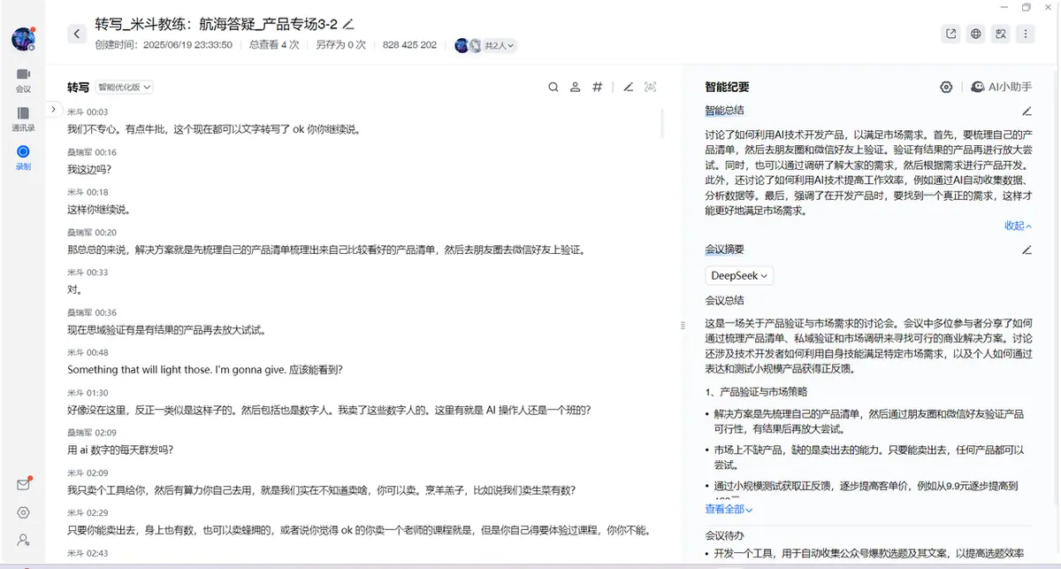This screenshot has height=569, width=1061.
Task: Edit 智能总结 with its pencil icon
Action: pyautogui.click(x=1027, y=111)
